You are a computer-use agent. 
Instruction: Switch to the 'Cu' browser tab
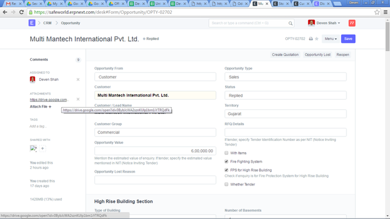click(301, 4)
